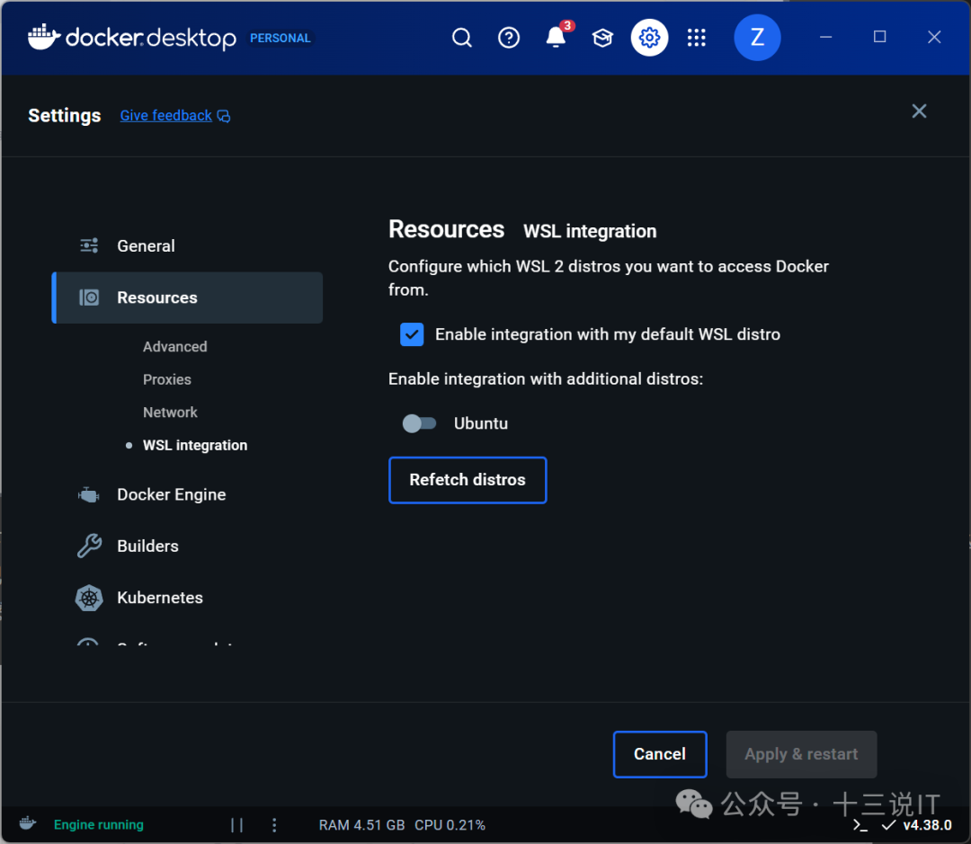Open the apps grid menu

pyautogui.click(x=696, y=38)
